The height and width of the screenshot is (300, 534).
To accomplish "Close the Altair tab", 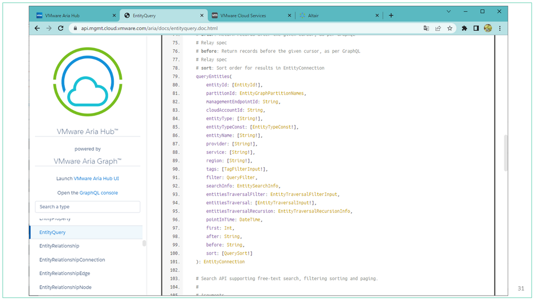I will pos(377,16).
